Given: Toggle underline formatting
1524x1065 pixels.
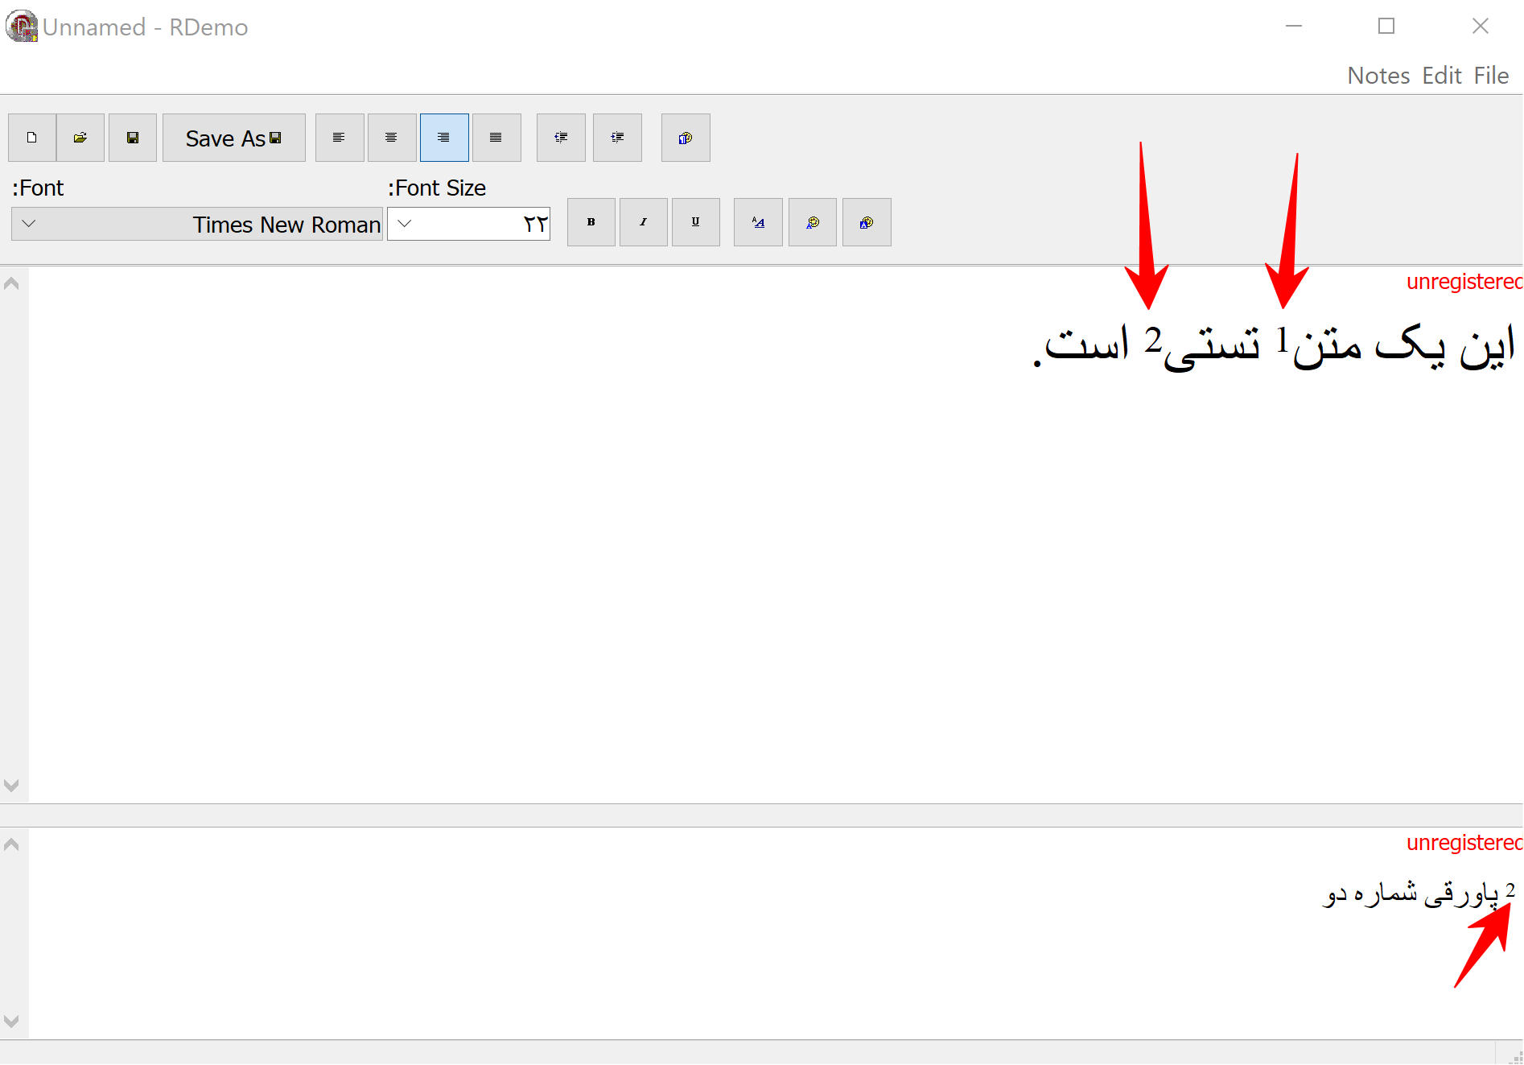Looking at the screenshot, I should (696, 222).
